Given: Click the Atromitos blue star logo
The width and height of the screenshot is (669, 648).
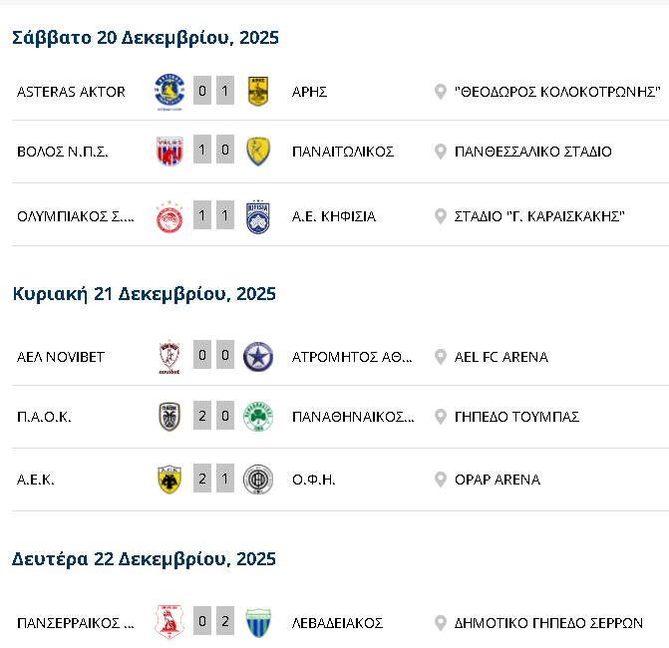Looking at the screenshot, I should (x=258, y=357).
